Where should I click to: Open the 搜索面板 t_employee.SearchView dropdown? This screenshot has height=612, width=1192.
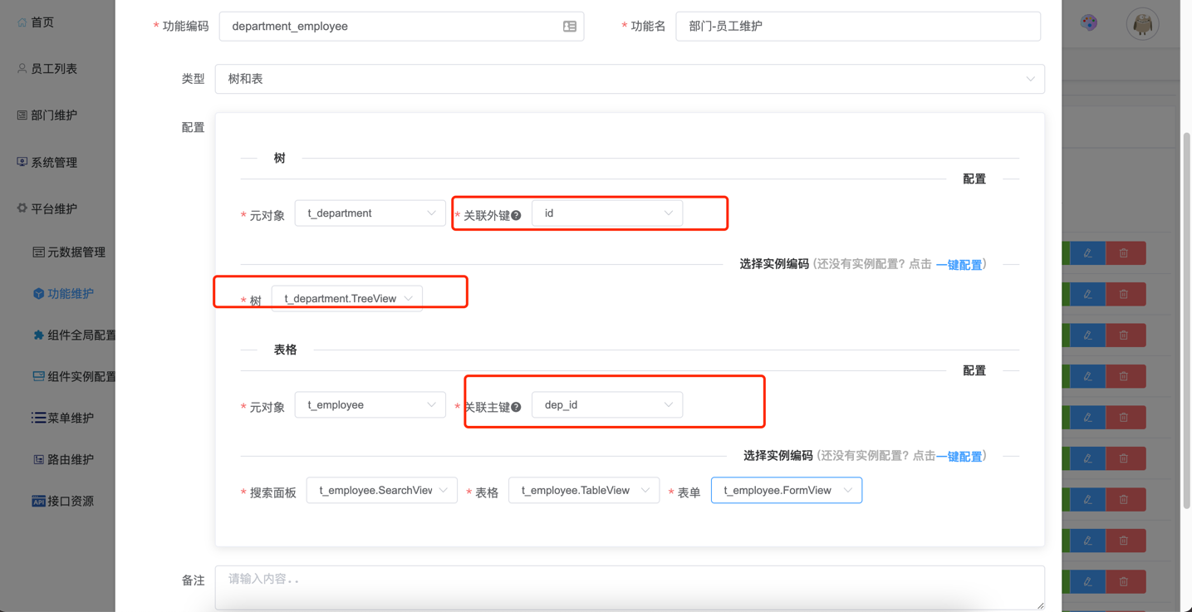381,491
